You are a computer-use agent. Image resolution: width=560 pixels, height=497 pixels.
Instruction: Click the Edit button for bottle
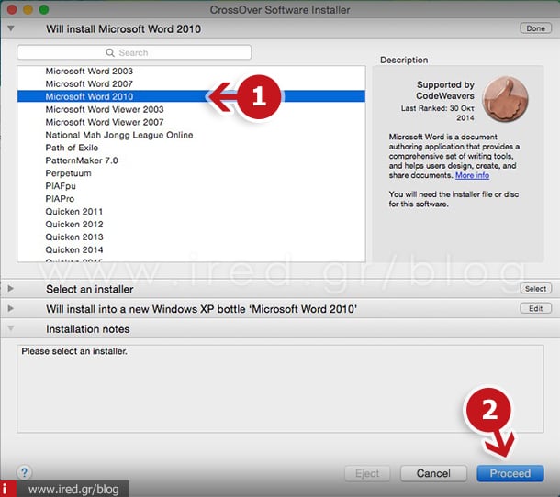point(535,309)
